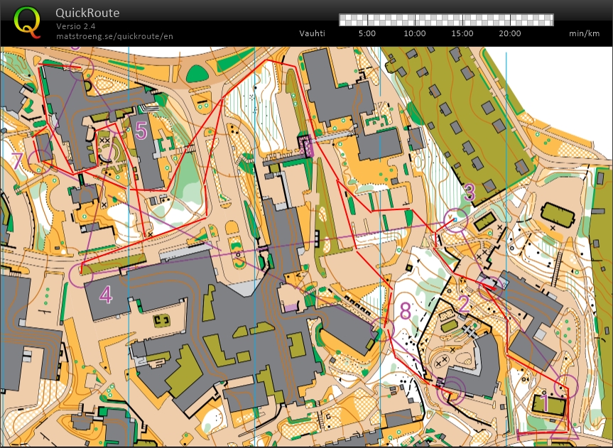Viewport: 613px width, 448px height.
Task: Click the min/km unit label
Action: tap(585, 33)
